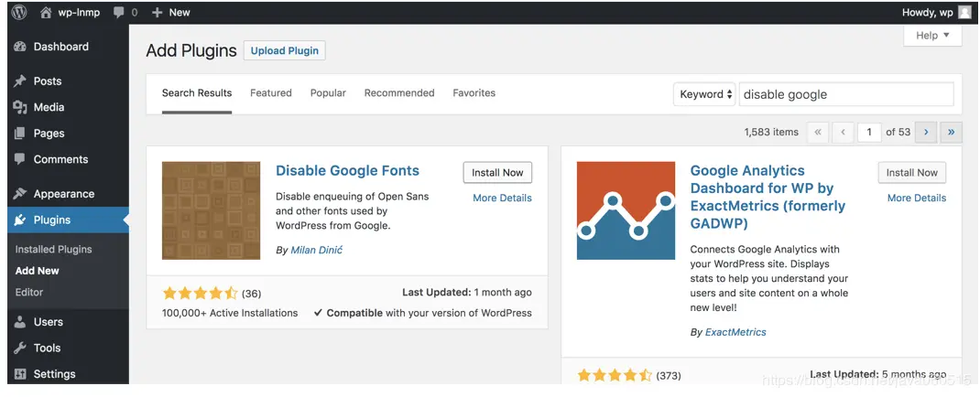The image size is (980, 397).
Task: Click the plus New content icon
Action: (157, 13)
